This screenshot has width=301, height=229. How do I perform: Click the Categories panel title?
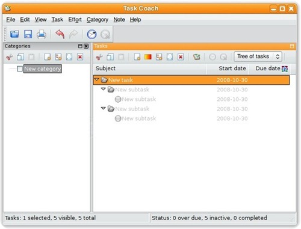pos(17,46)
